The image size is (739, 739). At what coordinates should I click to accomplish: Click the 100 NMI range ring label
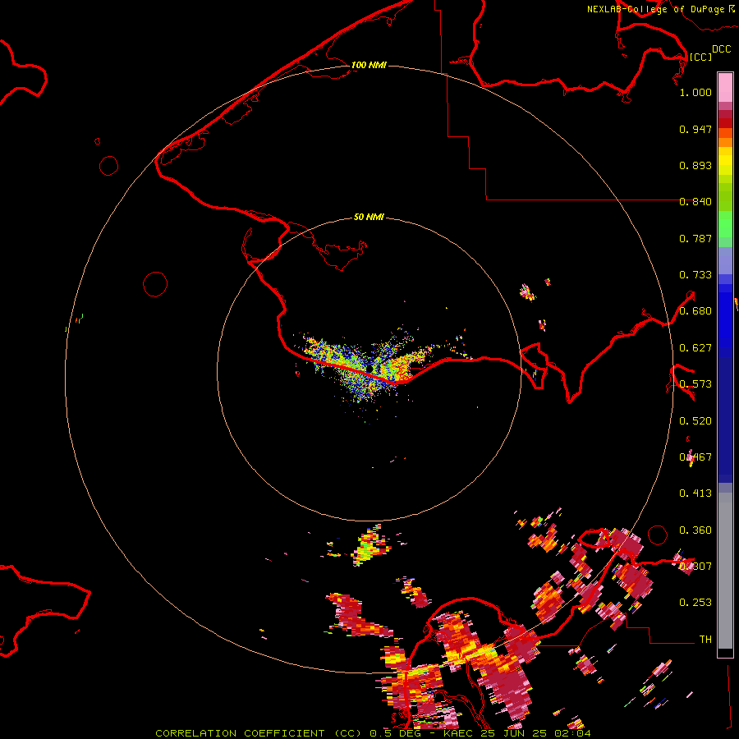click(369, 65)
